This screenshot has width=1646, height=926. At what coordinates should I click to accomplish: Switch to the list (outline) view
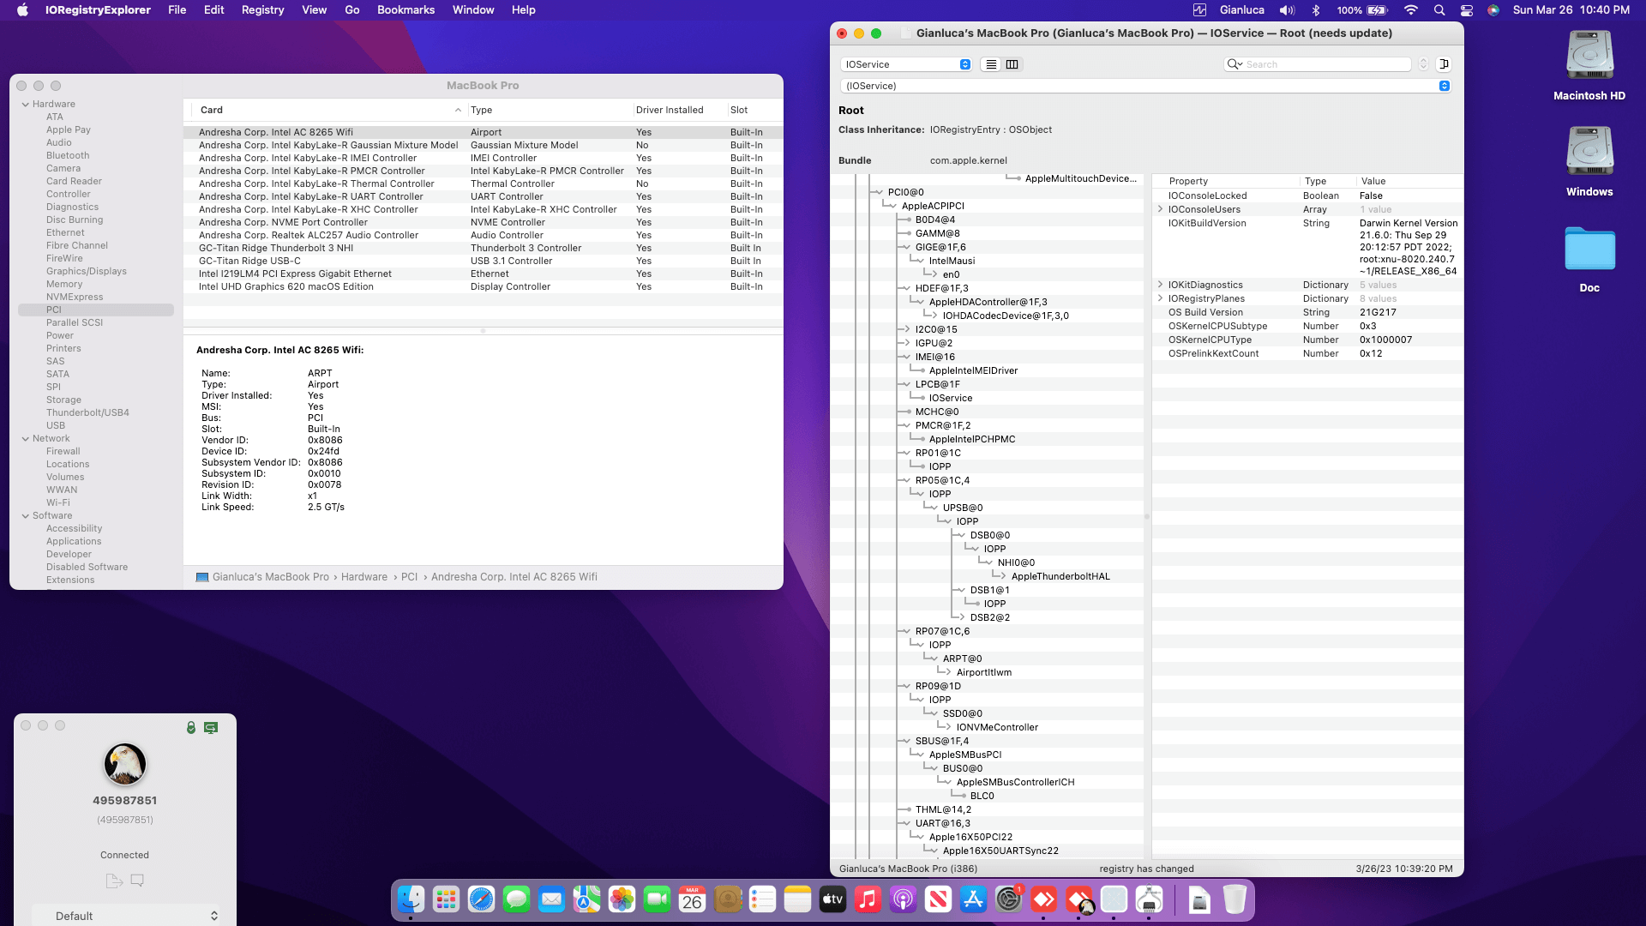point(991,64)
